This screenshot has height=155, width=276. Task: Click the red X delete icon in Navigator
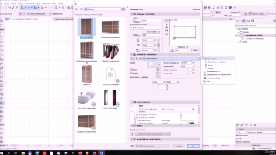coord(255,125)
